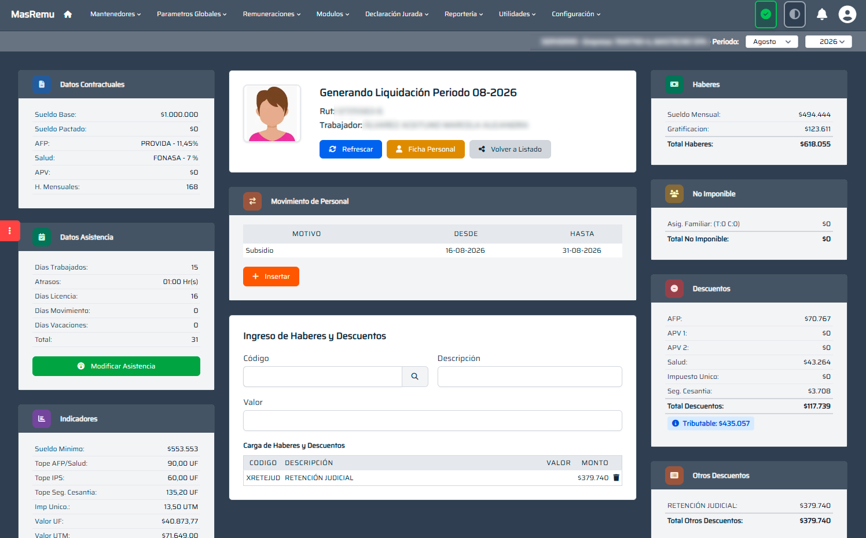Open the notifications bell
866x538 pixels.
point(822,14)
